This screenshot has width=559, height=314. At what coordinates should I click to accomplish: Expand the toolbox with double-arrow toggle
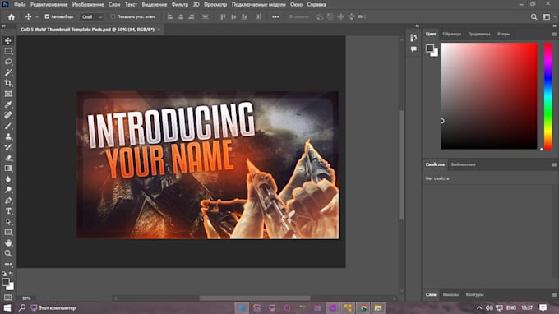click(4, 26)
